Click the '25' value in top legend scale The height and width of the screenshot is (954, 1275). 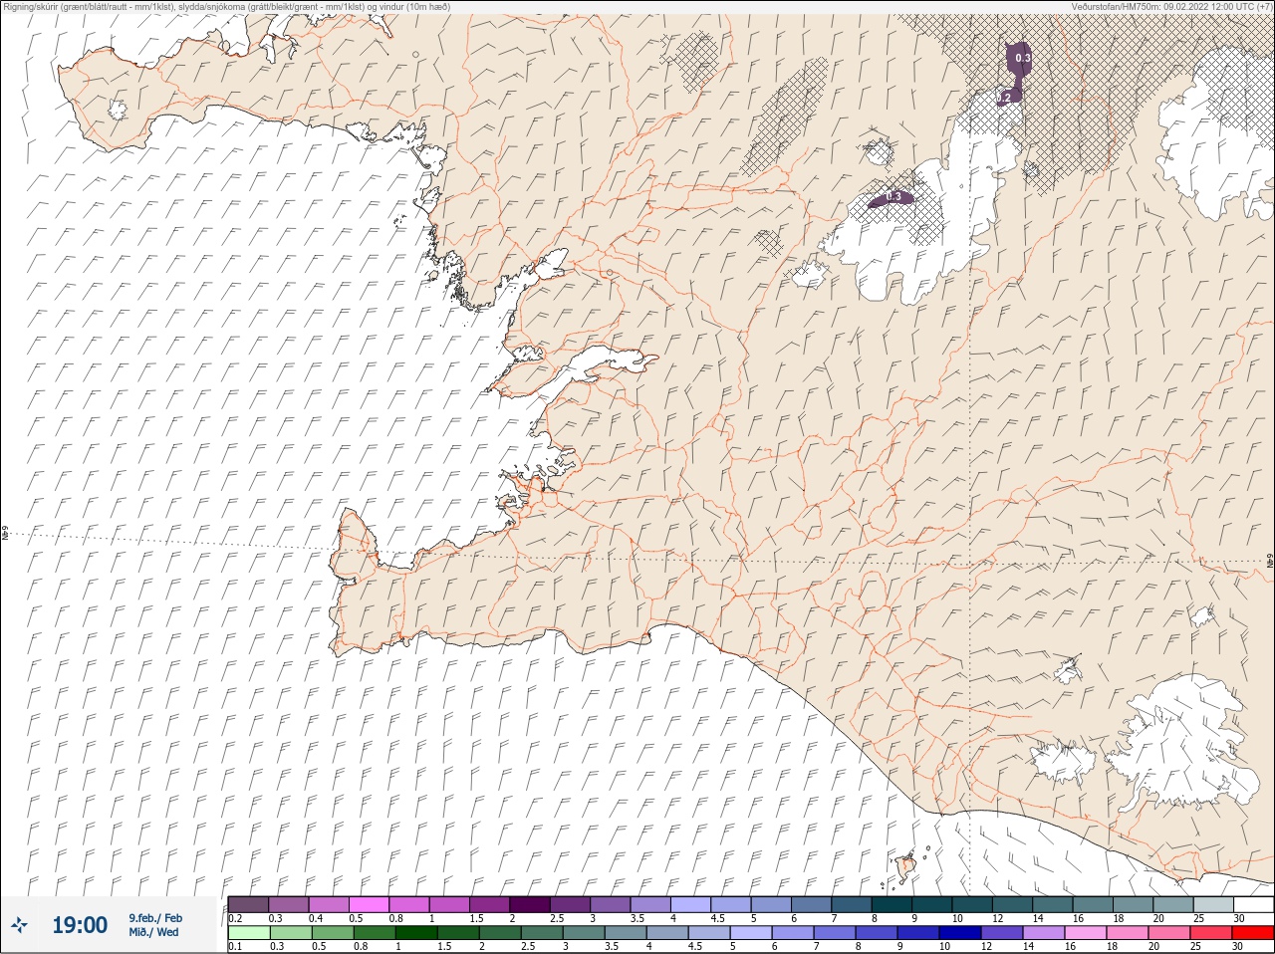[1198, 918]
